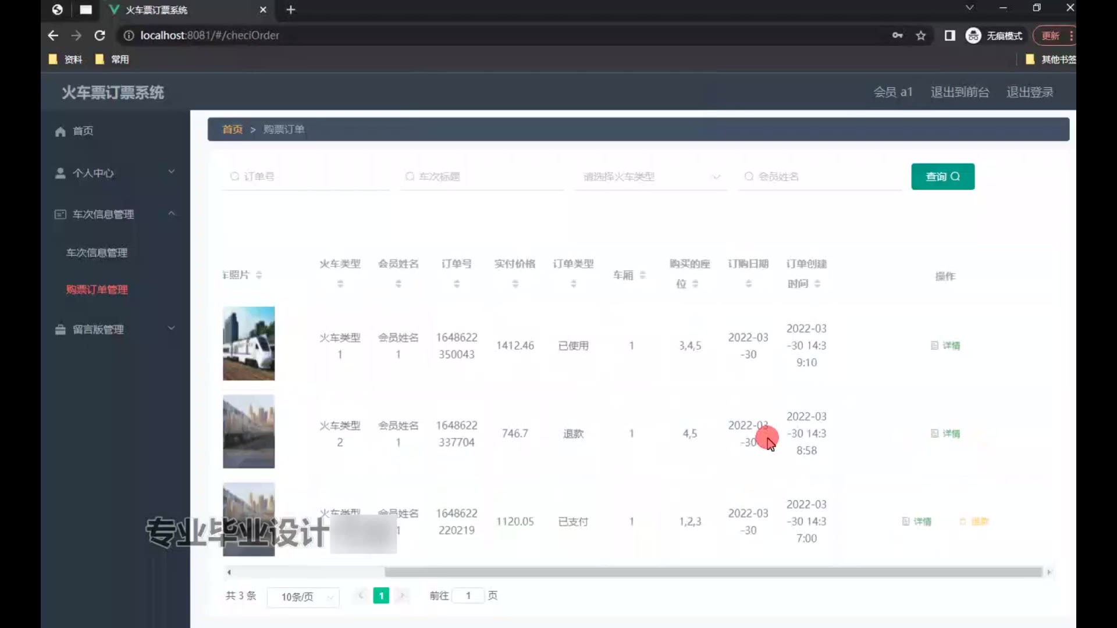The height and width of the screenshot is (628, 1117).
Task: Sort by 实付价格 column arrows
Action: (515, 284)
